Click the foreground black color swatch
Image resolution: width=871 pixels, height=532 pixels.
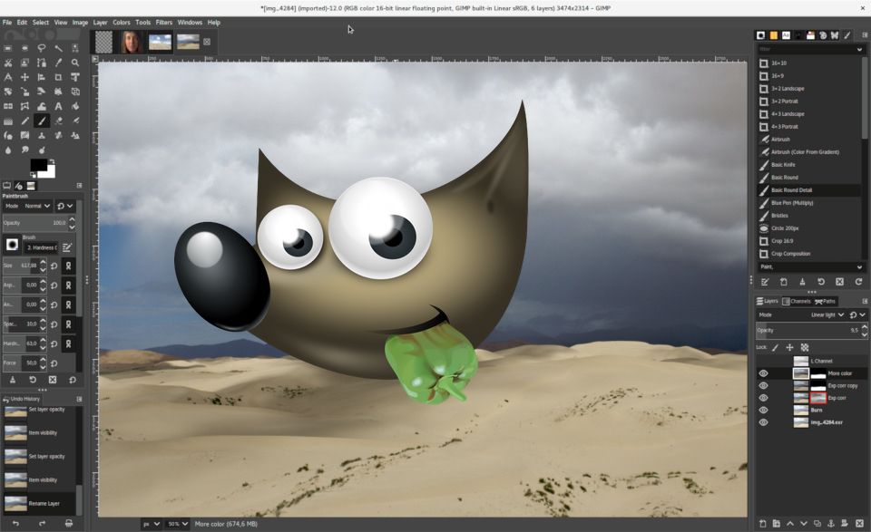click(37, 165)
